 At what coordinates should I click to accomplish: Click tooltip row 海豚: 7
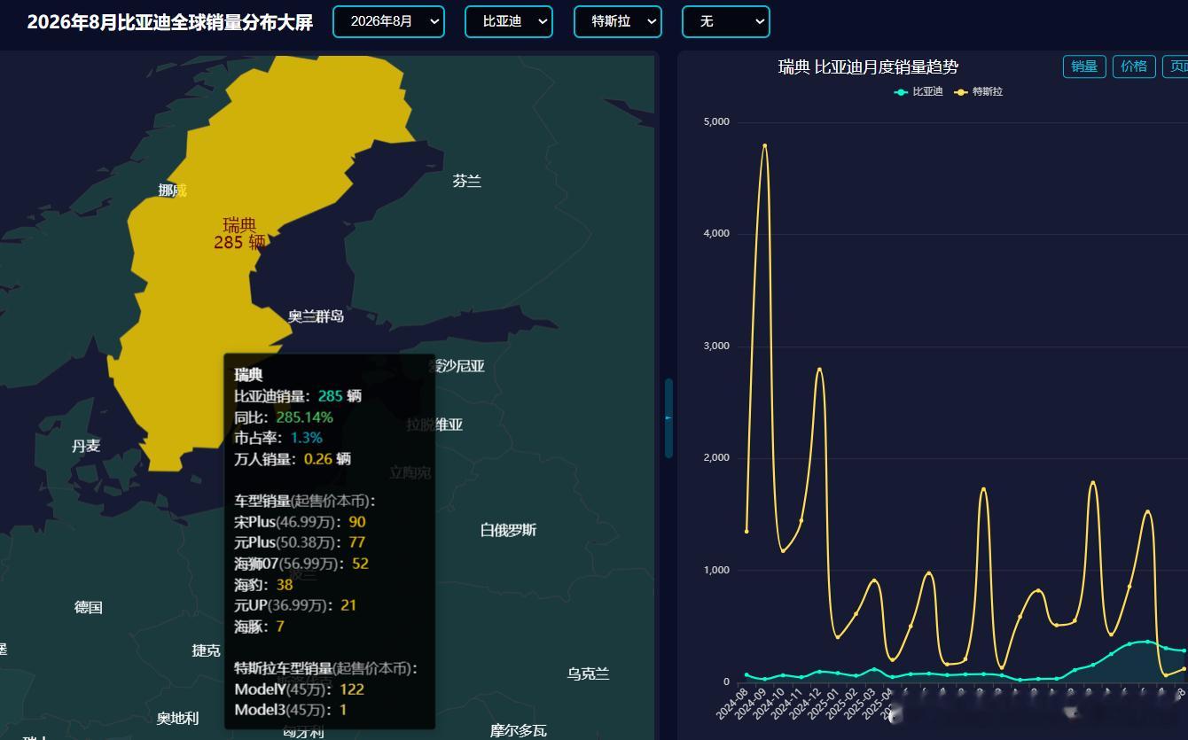[x=259, y=627]
